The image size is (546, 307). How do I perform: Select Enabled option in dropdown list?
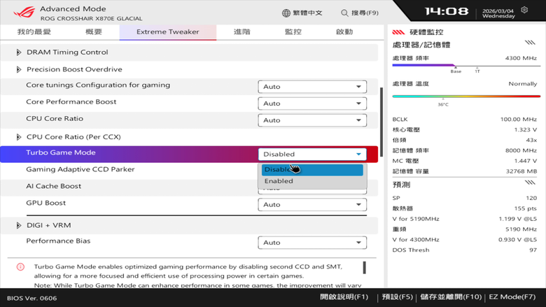(x=312, y=181)
